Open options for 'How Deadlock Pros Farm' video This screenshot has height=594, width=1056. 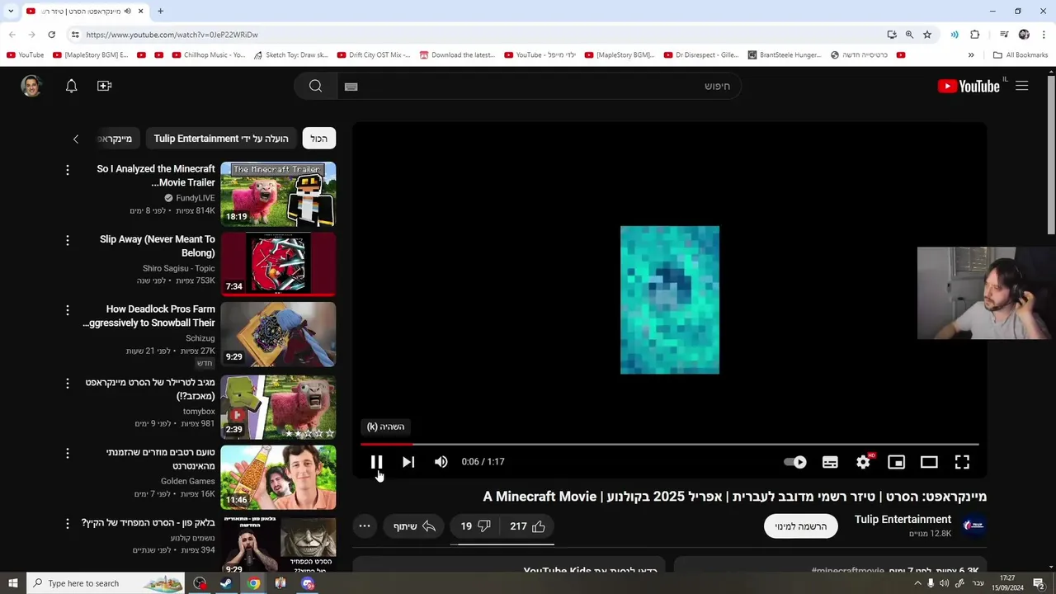[68, 310]
